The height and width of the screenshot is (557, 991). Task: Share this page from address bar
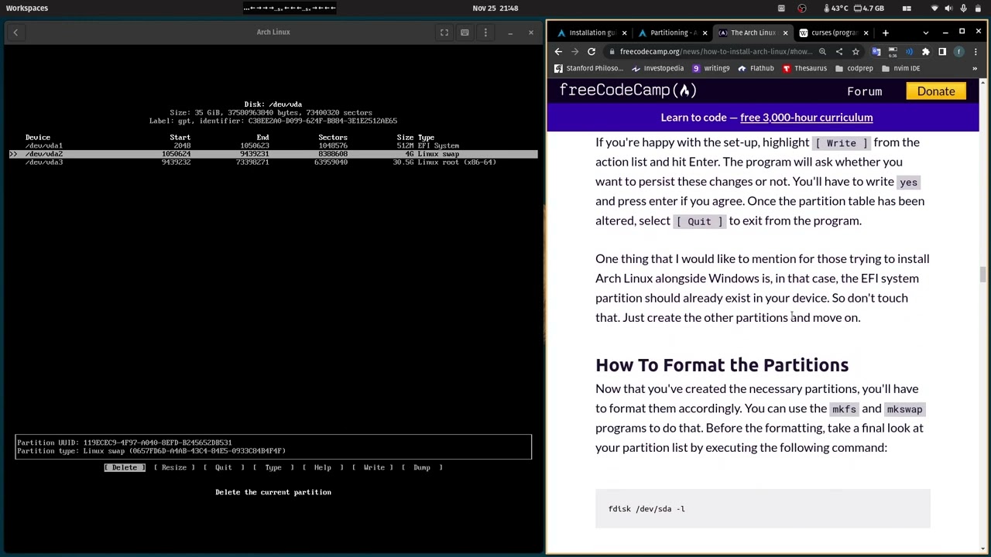coord(839,52)
